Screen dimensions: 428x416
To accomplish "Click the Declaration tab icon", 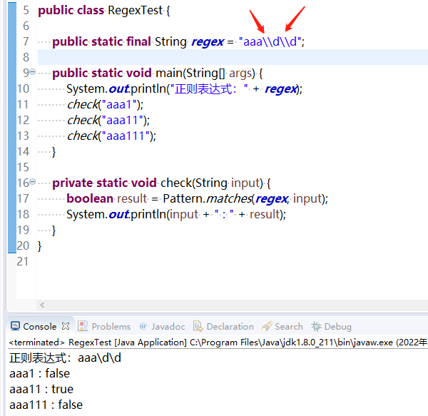I will [198, 326].
